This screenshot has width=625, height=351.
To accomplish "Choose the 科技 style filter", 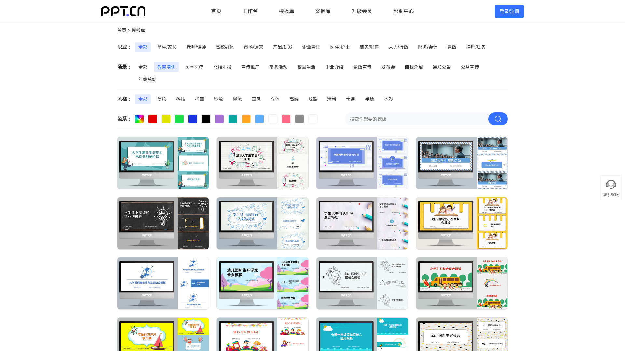I will pos(181,99).
